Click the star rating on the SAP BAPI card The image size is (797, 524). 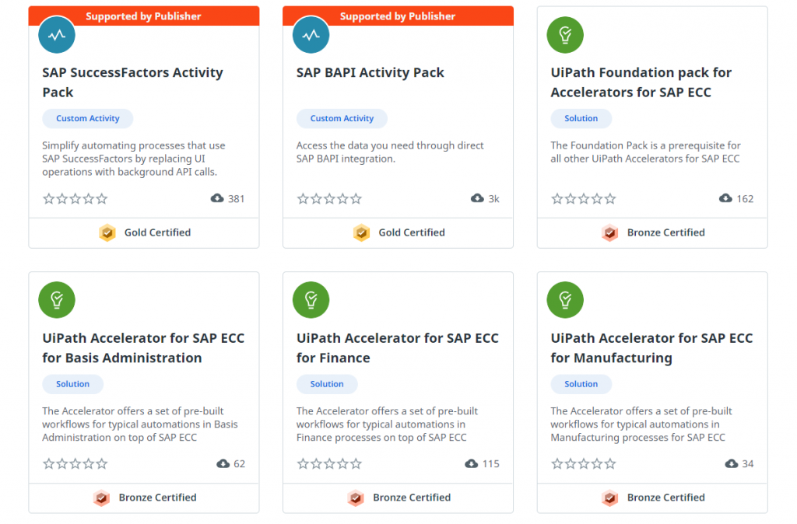click(x=329, y=198)
